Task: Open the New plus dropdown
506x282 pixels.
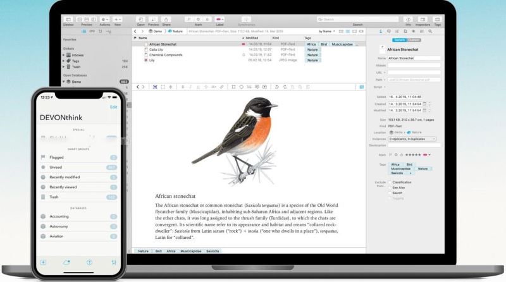Action: pos(118,20)
